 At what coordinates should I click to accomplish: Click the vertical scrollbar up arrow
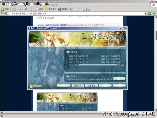tap(155, 17)
